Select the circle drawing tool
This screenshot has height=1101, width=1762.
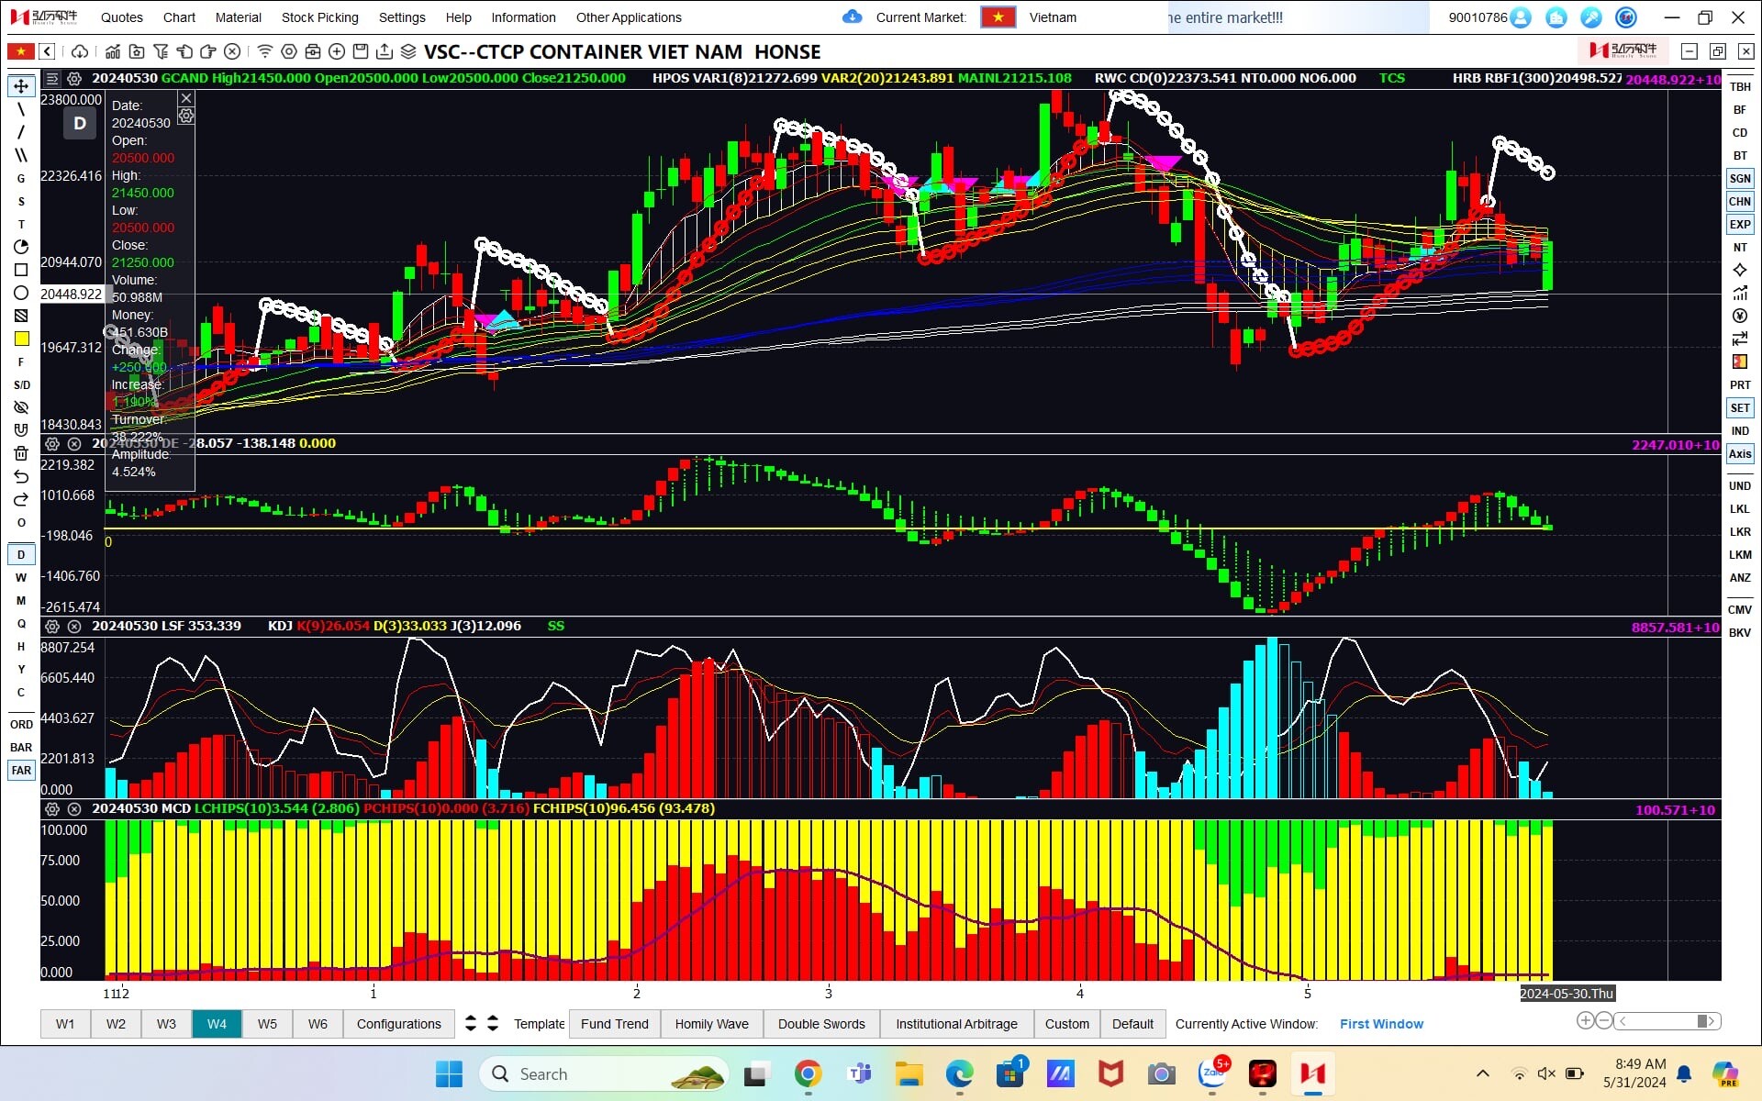click(21, 293)
